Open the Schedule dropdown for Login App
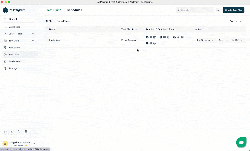Viewport: 250px width, 151px height. [x=205, y=40]
